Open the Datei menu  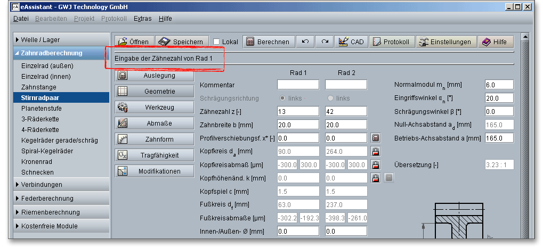21,19
